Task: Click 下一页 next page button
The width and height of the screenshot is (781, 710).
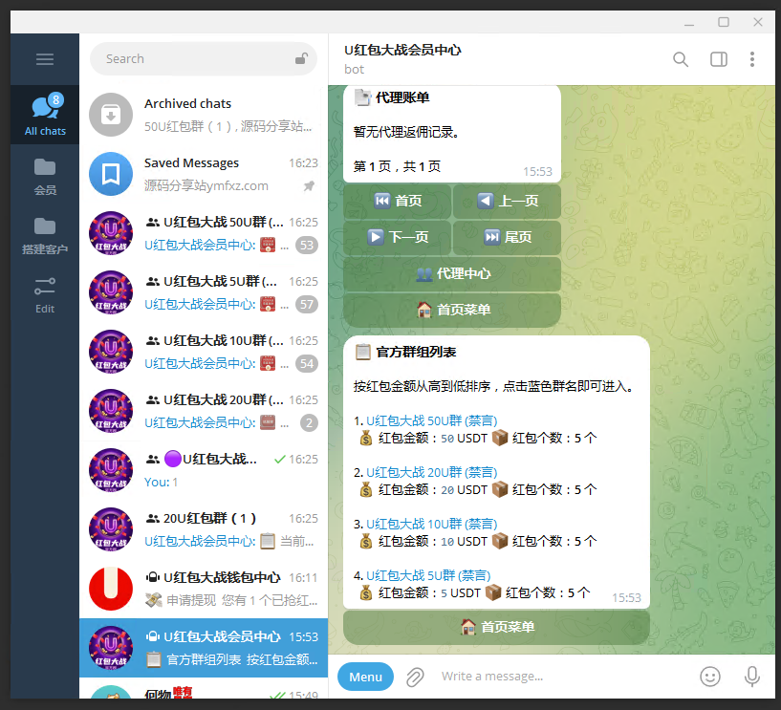Action: click(397, 237)
